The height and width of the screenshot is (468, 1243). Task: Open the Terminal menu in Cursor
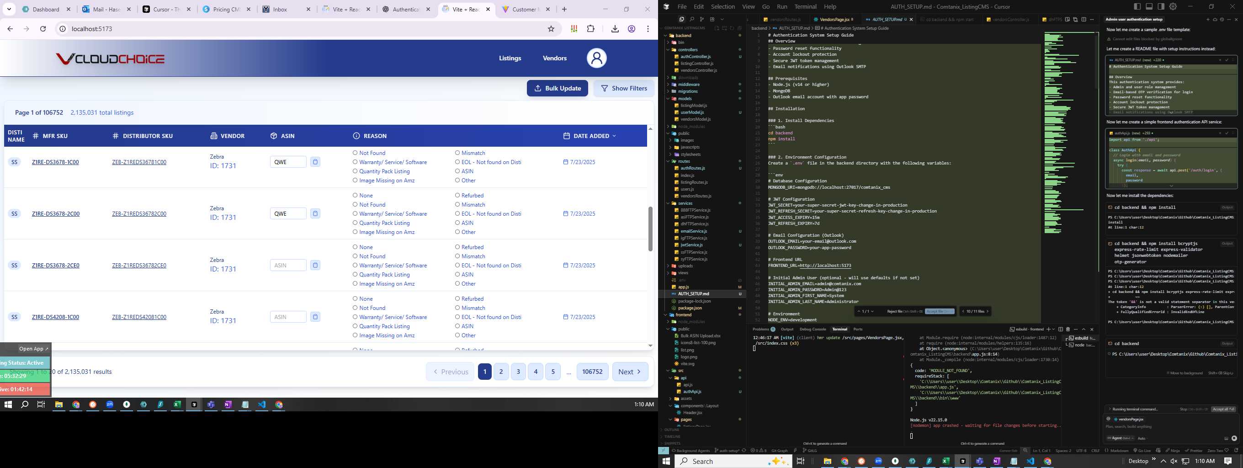point(805,6)
